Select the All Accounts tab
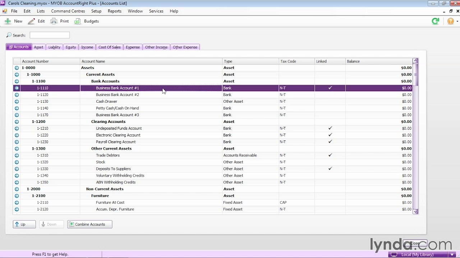Image resolution: width=460 pixels, height=258 pixels. click(19, 47)
